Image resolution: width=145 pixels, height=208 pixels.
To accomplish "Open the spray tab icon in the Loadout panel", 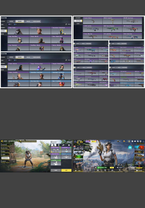I will point(64,145).
